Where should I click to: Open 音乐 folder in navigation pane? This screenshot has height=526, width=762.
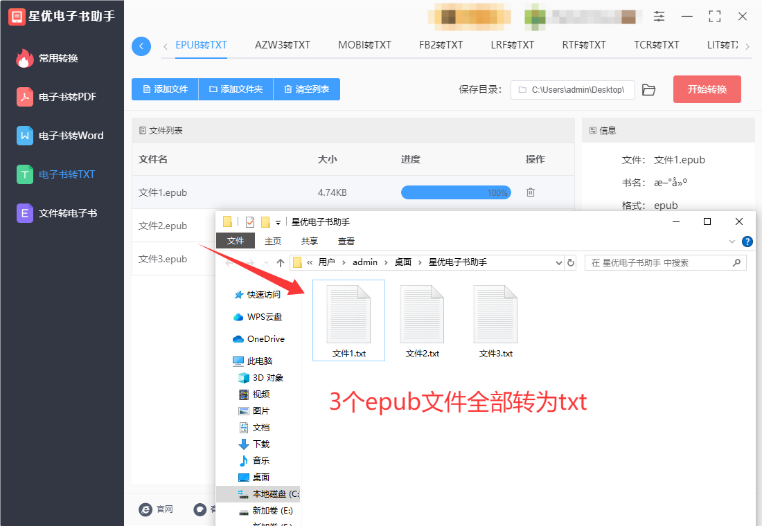[x=254, y=460]
